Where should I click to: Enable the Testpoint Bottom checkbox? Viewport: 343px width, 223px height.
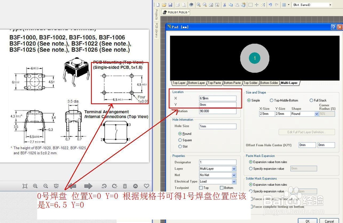click(222, 188)
